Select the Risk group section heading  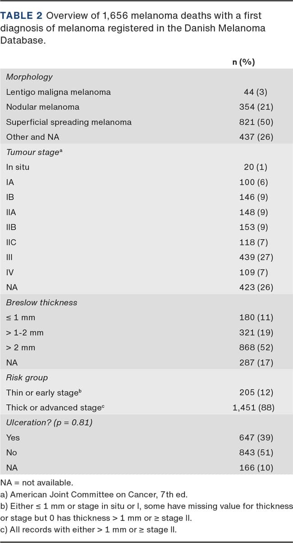coord(27,378)
